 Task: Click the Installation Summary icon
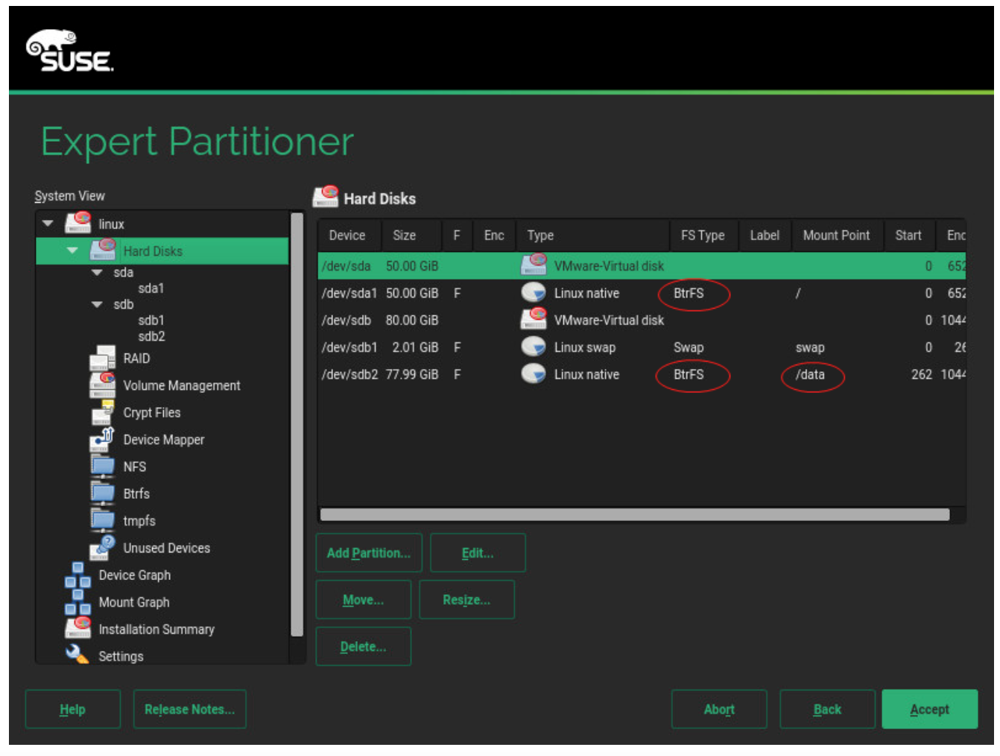pos(77,629)
